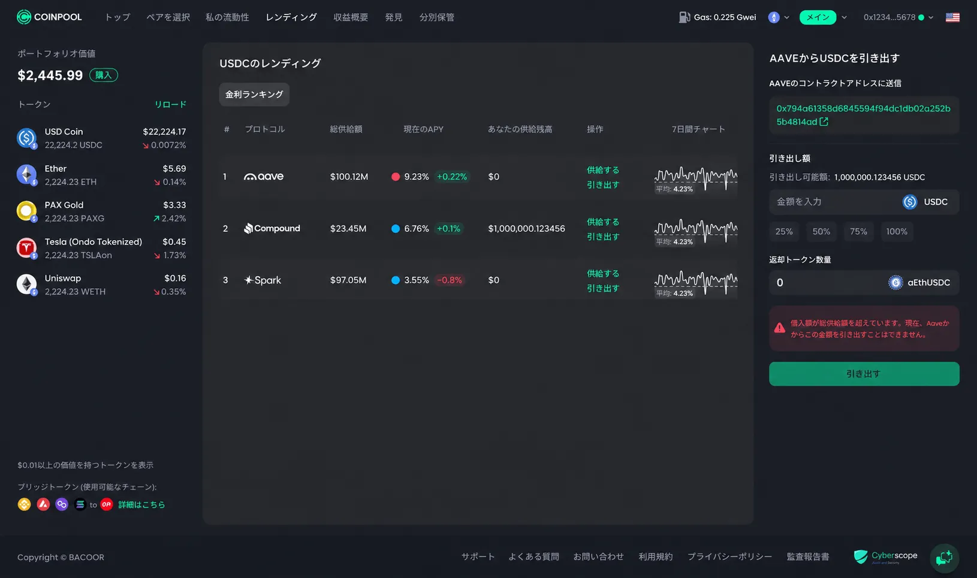
Task: Click 詳細はこちら bridge link
Action: 141,505
